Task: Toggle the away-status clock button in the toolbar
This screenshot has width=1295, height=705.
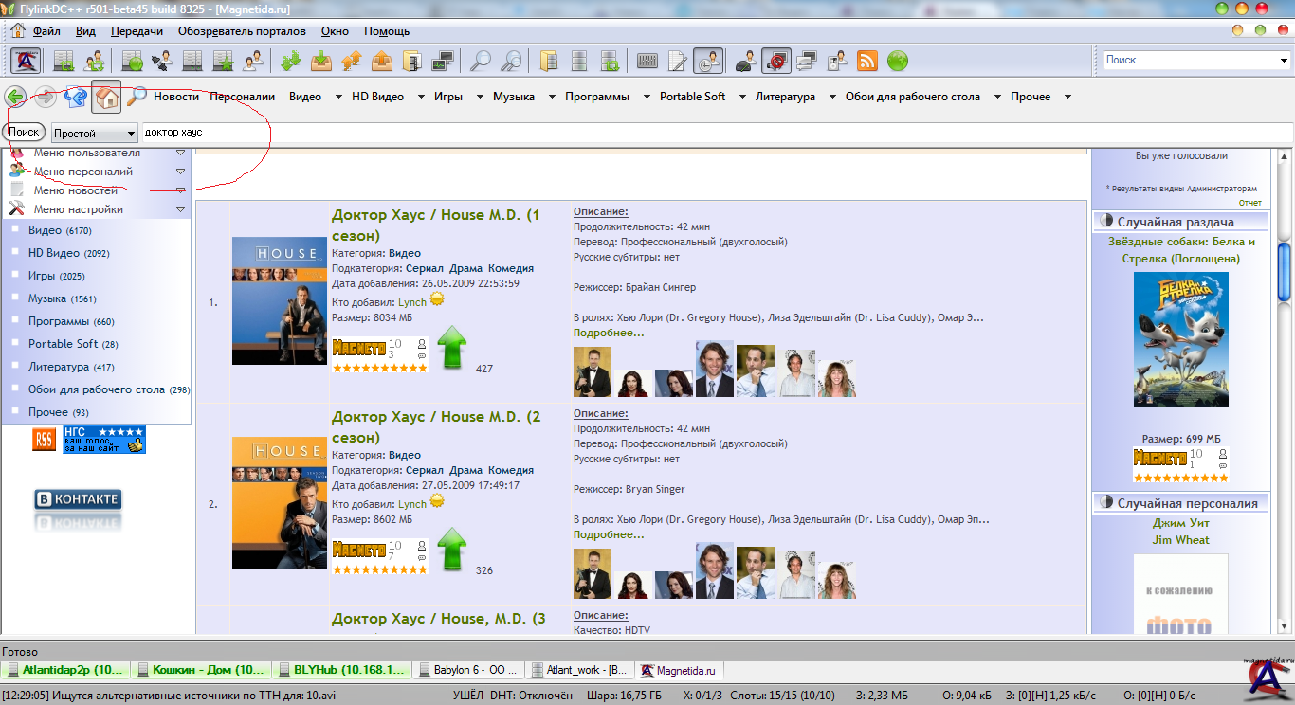Action: coord(707,62)
